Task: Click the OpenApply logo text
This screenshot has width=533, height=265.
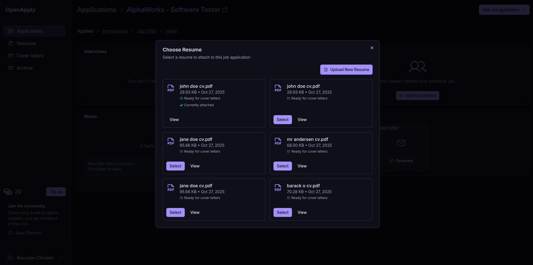Action: (x=20, y=10)
